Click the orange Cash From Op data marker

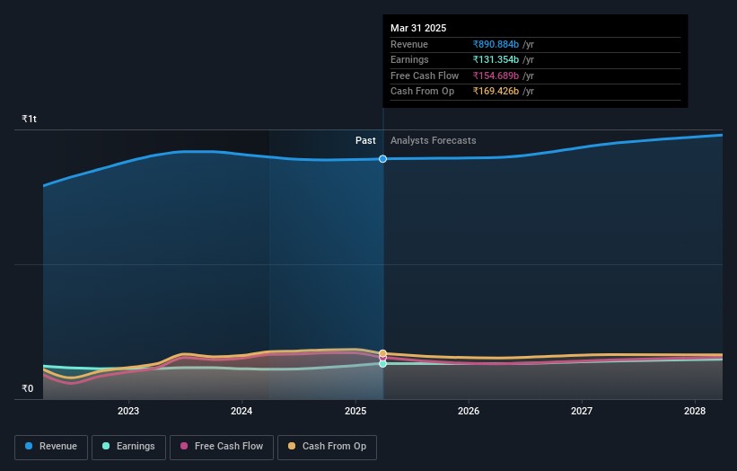(x=383, y=353)
